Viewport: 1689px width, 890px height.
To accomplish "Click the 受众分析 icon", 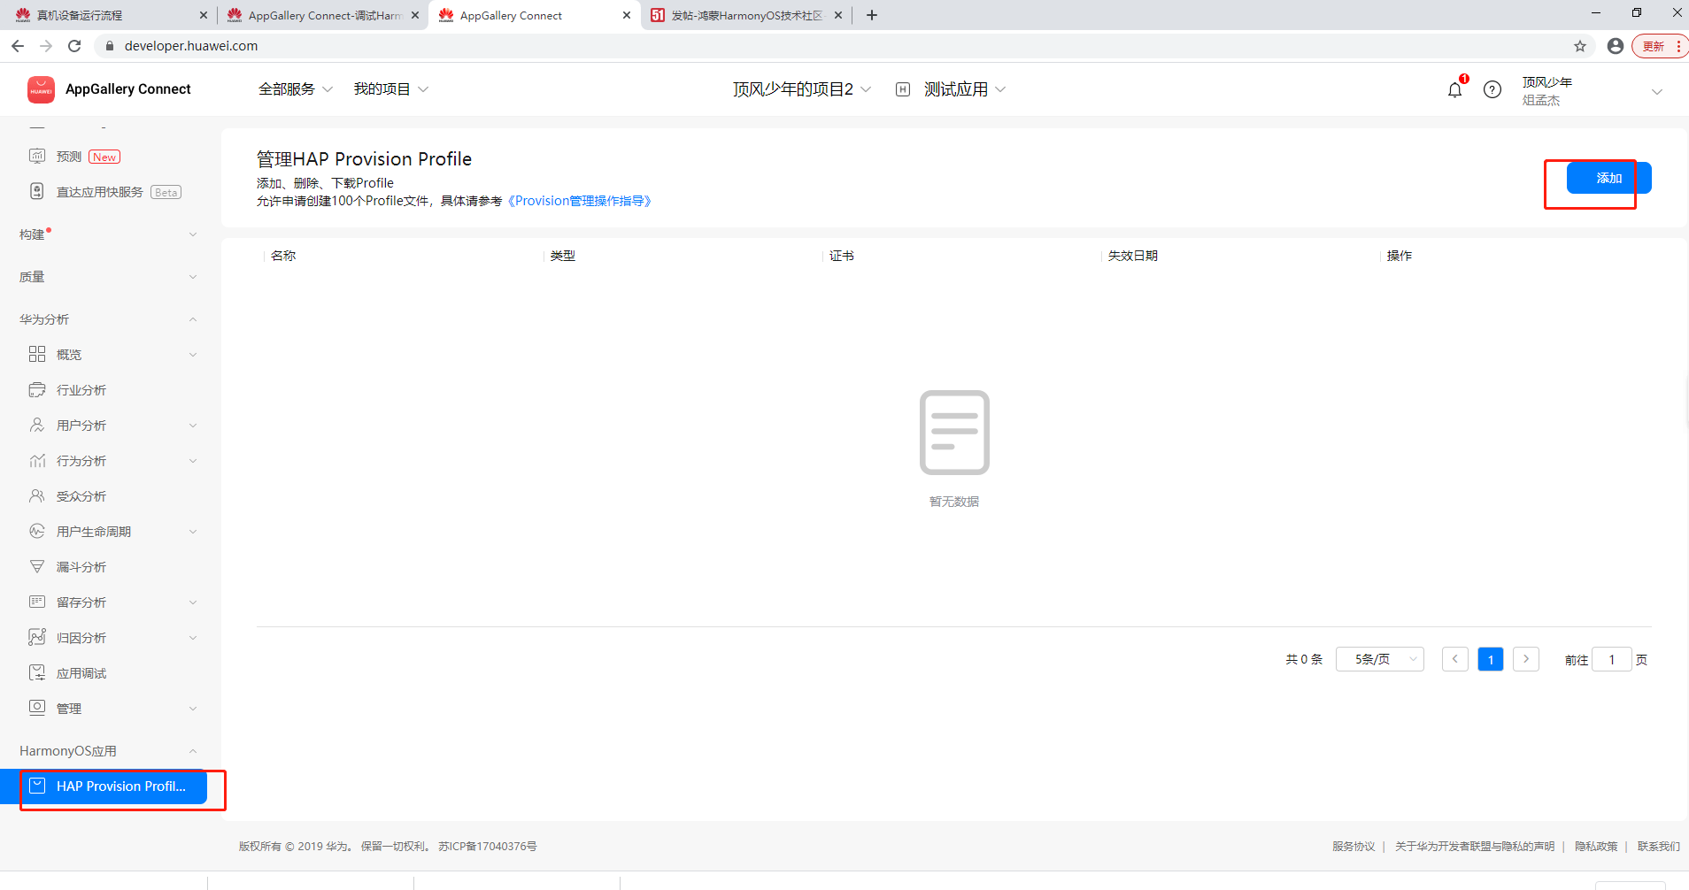I will point(37,496).
